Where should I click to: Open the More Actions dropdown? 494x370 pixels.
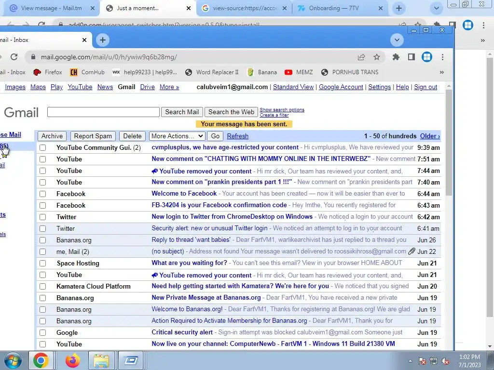(177, 136)
